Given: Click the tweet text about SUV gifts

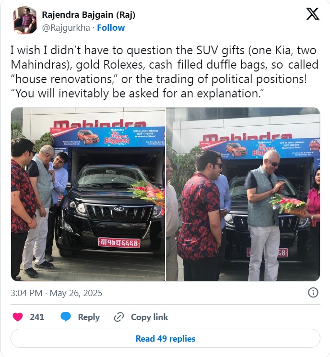Looking at the screenshot, I should pyautogui.click(x=165, y=71).
